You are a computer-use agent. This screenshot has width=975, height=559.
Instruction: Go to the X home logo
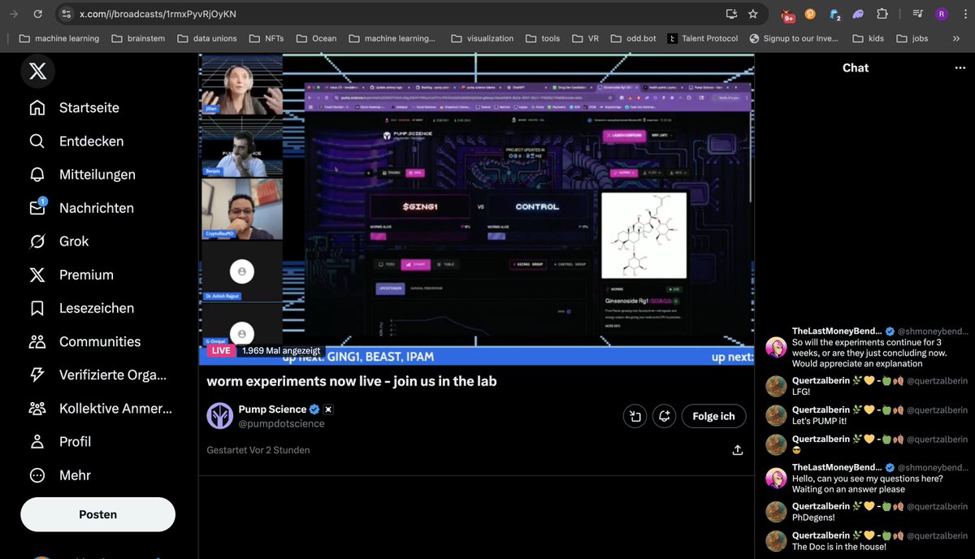(x=37, y=71)
